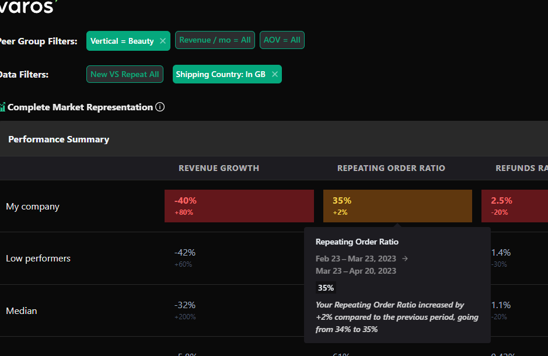Edit the Vertical = Beauty filter chip

(122, 41)
